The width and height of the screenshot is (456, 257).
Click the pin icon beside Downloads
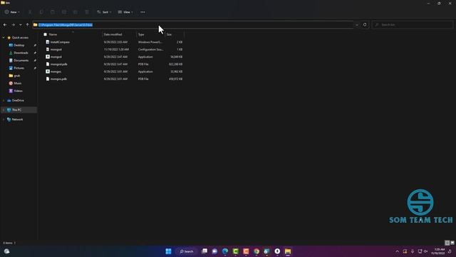tap(35, 53)
